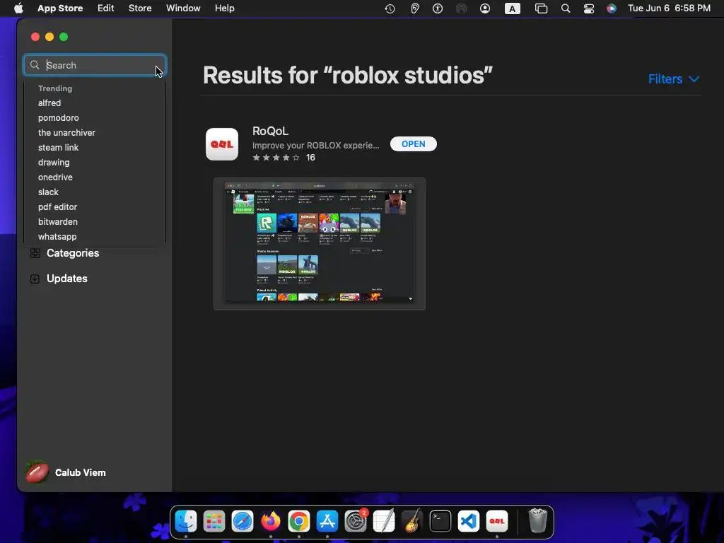The image size is (724, 543).
Task: Open RoQoL from the Dock
Action: pos(497,521)
